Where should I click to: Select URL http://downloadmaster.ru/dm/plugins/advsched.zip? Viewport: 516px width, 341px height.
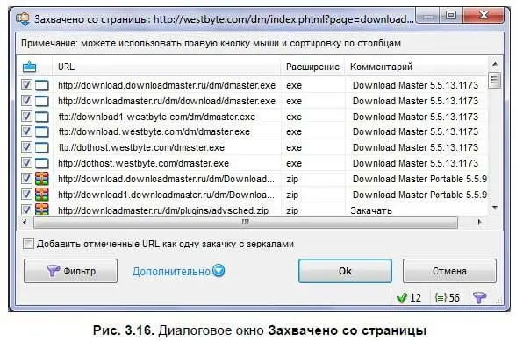[163, 210]
